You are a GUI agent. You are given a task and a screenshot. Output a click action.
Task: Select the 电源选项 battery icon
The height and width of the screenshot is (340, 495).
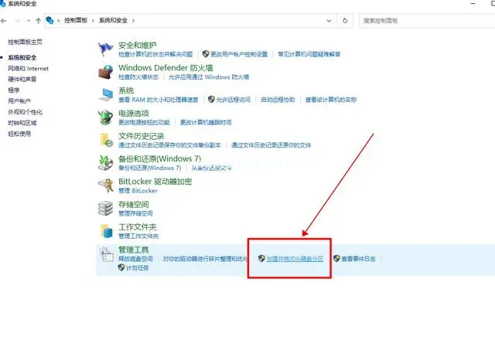[106, 117]
